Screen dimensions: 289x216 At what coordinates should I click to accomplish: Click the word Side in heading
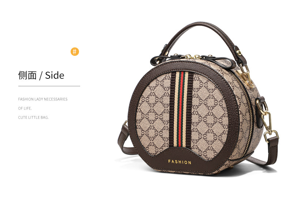click(x=55, y=76)
